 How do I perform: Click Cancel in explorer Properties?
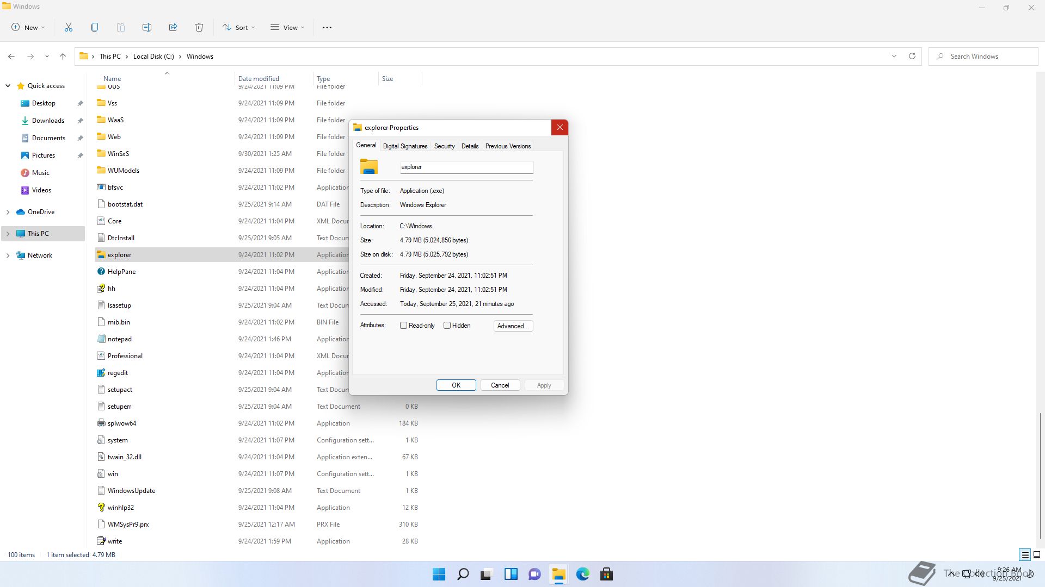click(500, 385)
